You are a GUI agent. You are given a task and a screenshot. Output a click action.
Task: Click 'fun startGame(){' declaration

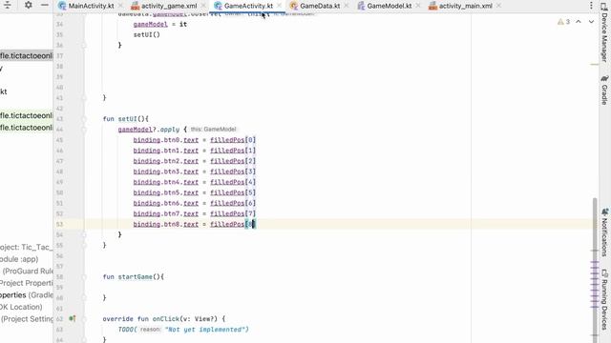134,277
